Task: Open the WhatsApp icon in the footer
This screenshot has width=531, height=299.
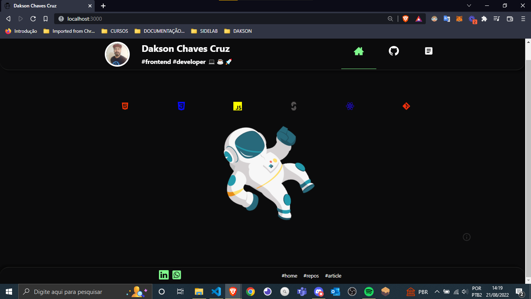Action: (x=176, y=274)
